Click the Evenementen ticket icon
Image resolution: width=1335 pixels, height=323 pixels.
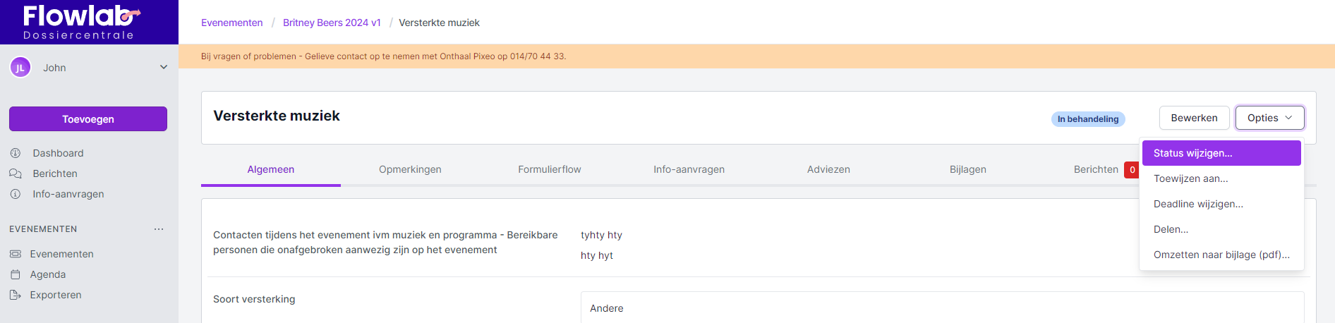[16, 254]
